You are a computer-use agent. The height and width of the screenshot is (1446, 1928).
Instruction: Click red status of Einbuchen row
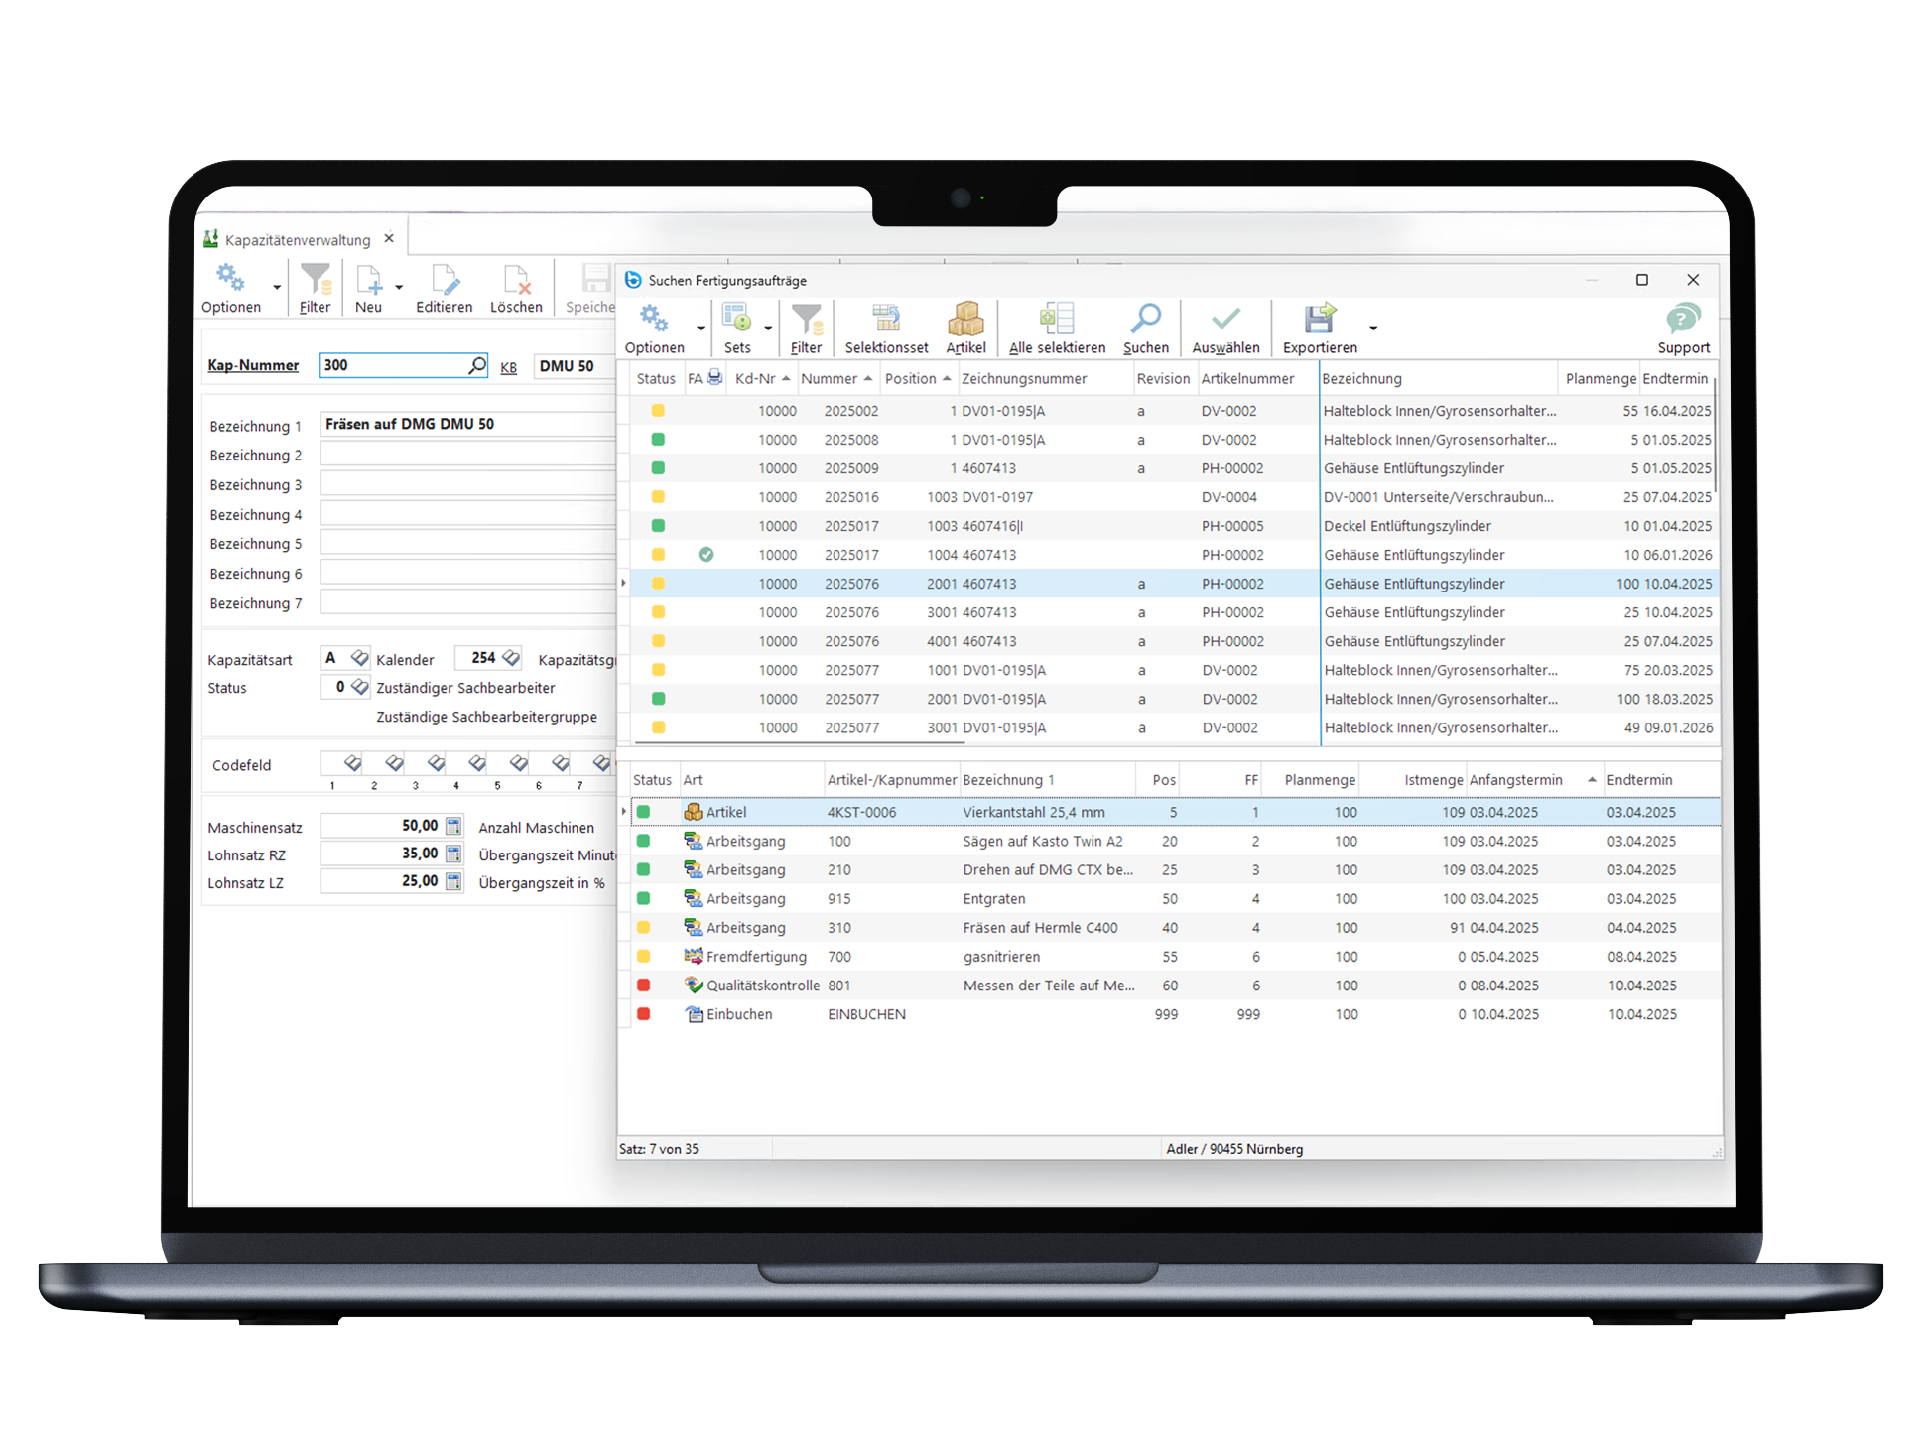tap(643, 1014)
